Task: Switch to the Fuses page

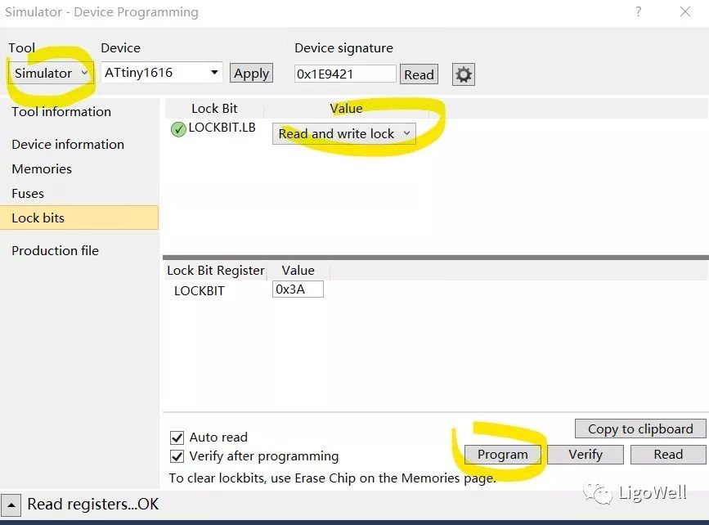Action: 28,194
